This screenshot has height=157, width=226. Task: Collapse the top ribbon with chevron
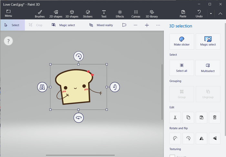click(220, 14)
